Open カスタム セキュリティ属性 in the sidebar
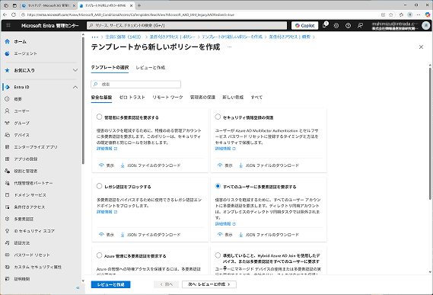 pyautogui.click(x=38, y=267)
